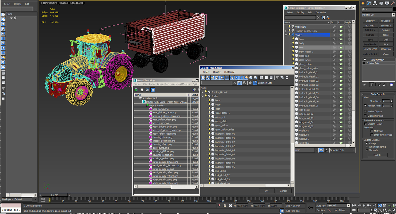Viewport: 396px width, 214px height.
Task: Toggle geometry filter in Select From Scene
Action: pyautogui.click(x=203, y=78)
